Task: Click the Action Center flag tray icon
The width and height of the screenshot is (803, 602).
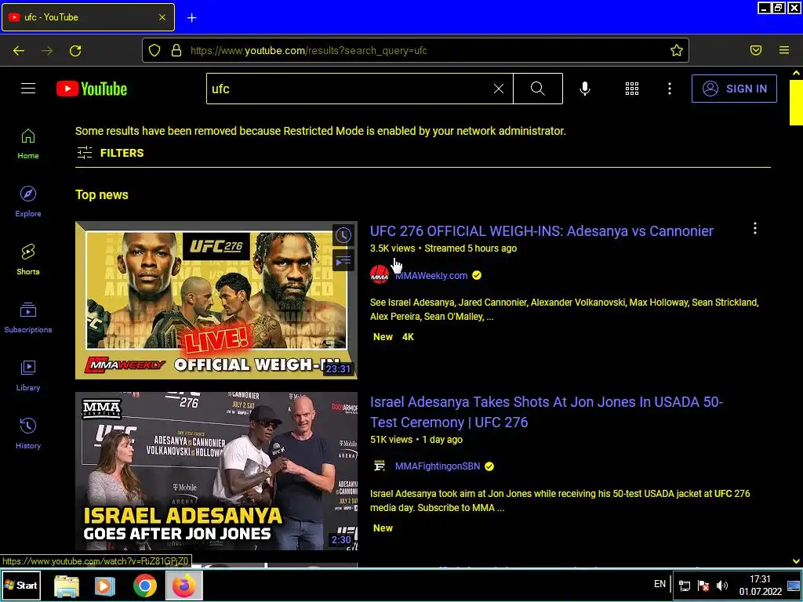Action: coord(703,585)
